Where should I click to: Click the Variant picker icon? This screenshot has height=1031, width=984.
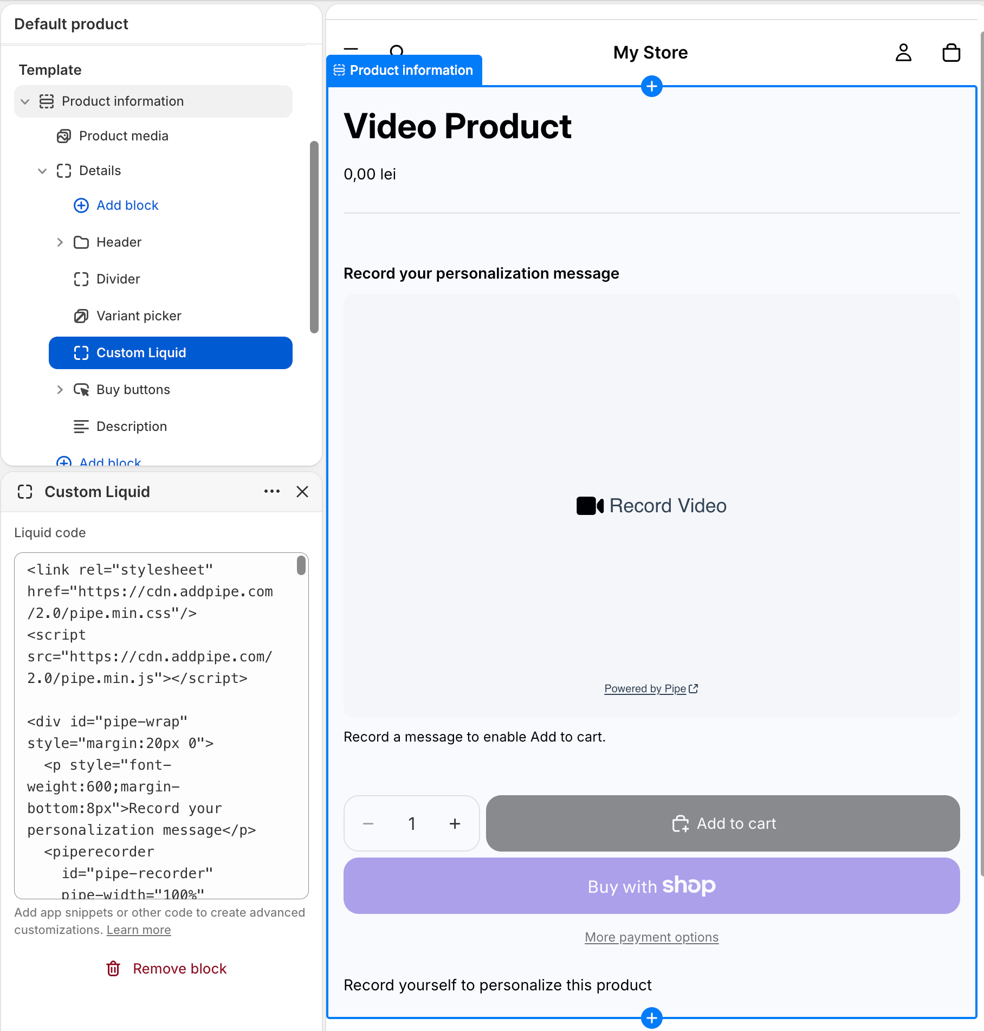click(x=81, y=316)
